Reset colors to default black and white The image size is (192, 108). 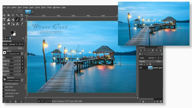(11, 35)
